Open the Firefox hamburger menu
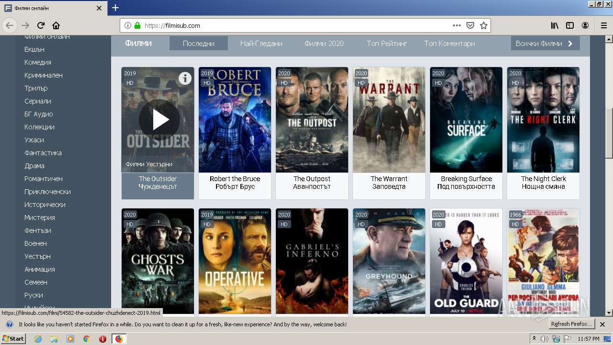This screenshot has width=613, height=345. (604, 25)
